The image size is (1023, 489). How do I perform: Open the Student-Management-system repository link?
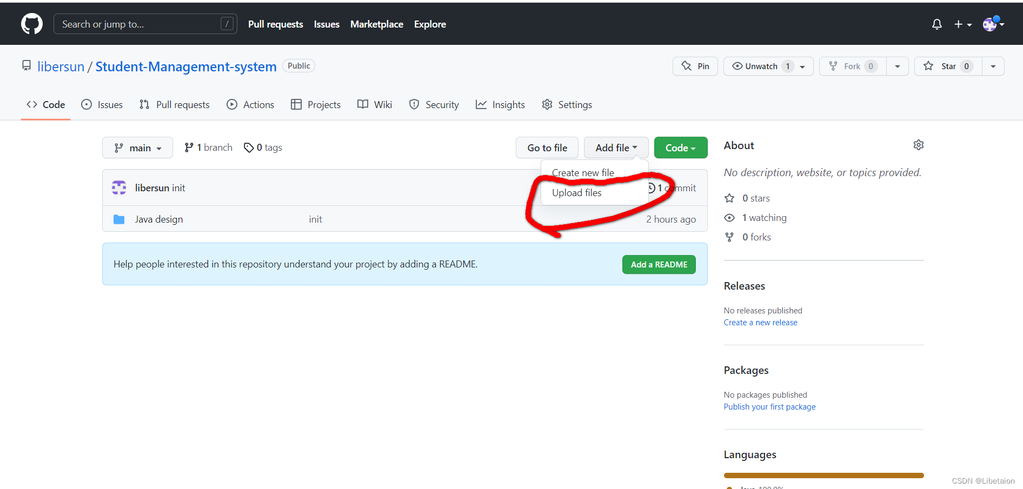[186, 66]
